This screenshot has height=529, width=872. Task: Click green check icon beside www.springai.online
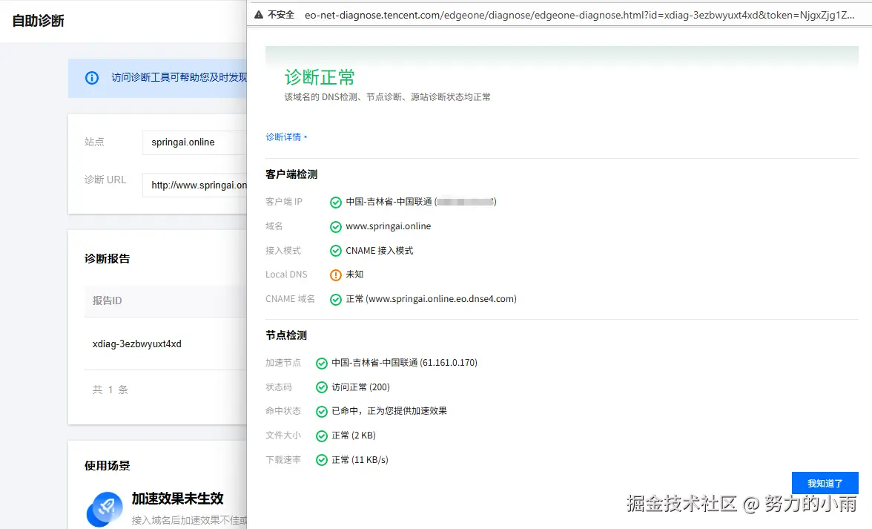coord(336,227)
